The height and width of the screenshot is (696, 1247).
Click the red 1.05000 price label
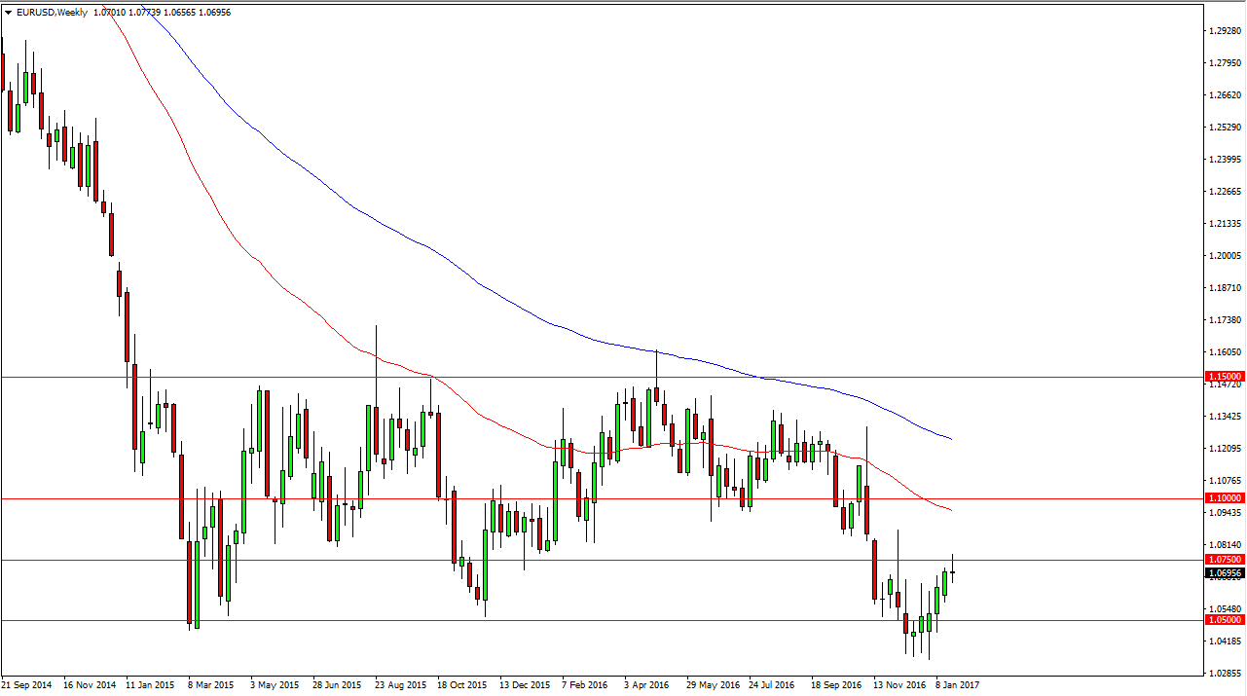(1225, 619)
